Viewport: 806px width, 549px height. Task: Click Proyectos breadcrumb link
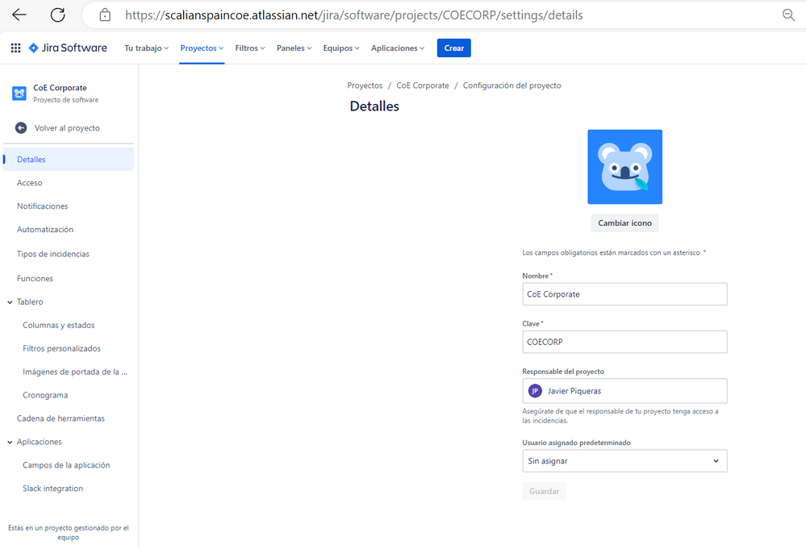click(x=365, y=85)
